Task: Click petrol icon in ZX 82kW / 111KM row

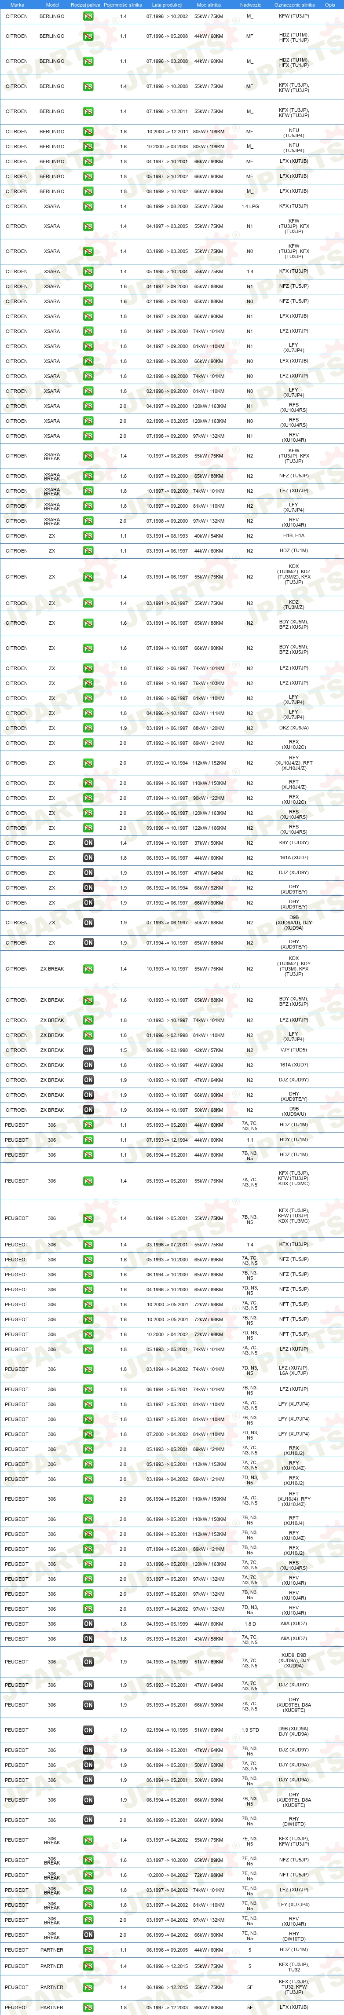Action: point(88,713)
